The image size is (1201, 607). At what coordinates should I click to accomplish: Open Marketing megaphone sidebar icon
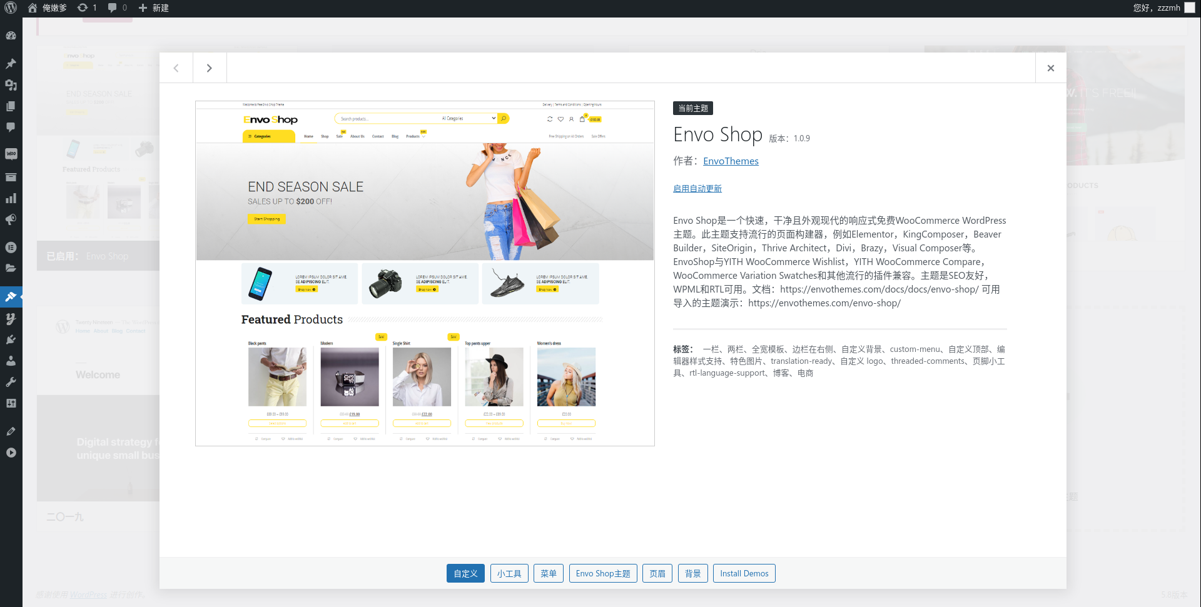11,219
